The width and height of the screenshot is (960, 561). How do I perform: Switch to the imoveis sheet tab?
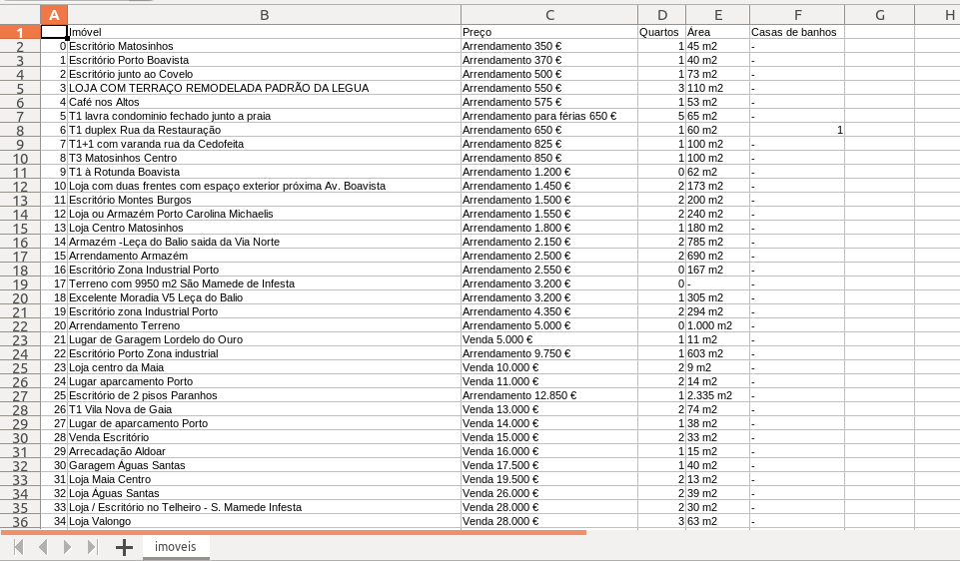click(x=176, y=547)
